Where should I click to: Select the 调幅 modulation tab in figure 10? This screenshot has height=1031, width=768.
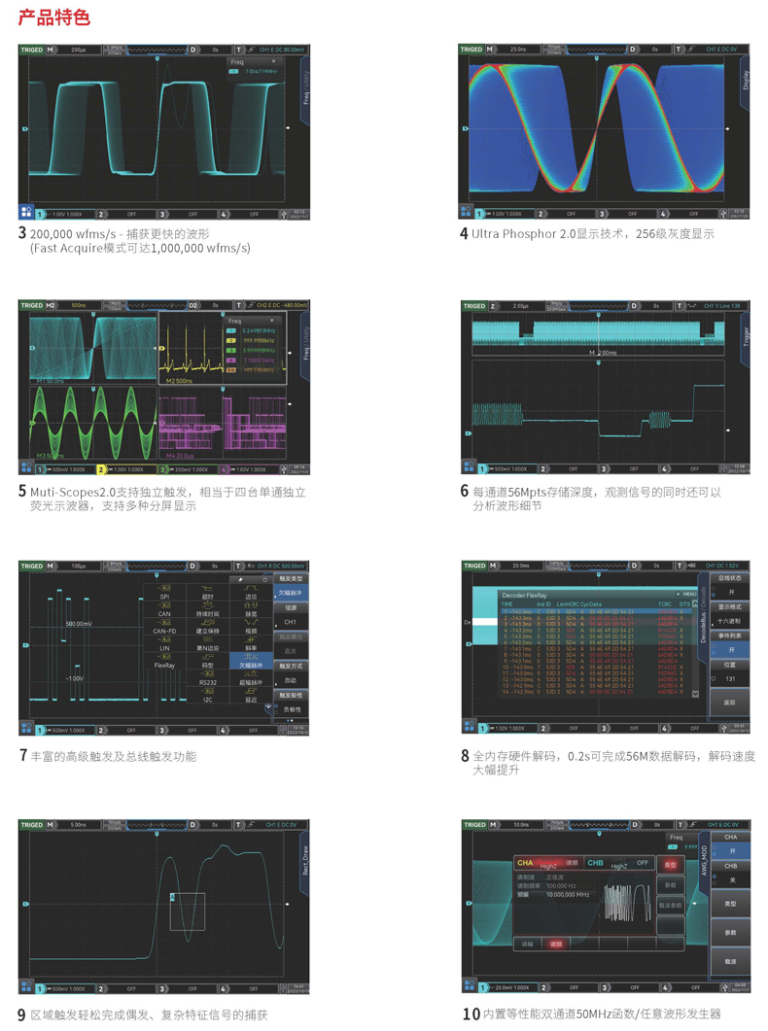point(527,944)
